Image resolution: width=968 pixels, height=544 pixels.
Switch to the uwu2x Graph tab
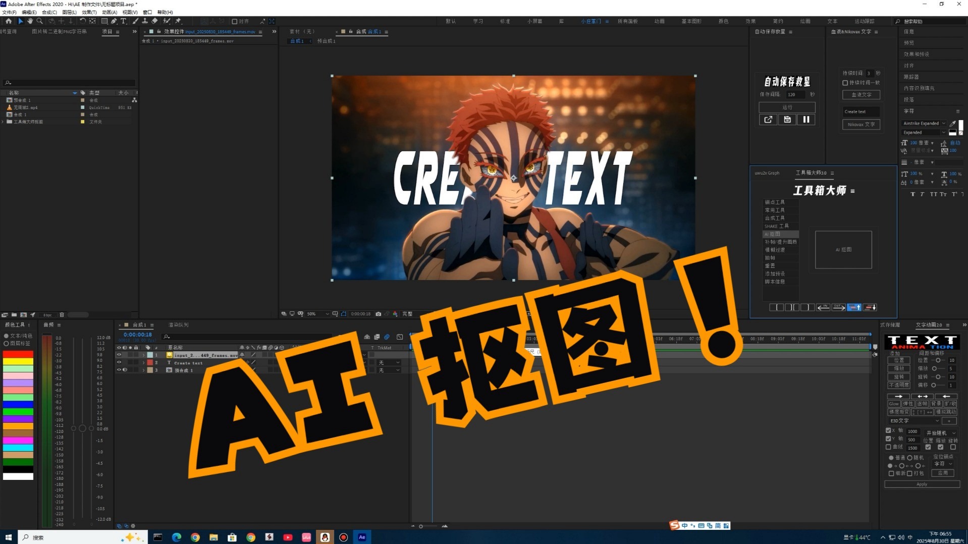pos(767,173)
